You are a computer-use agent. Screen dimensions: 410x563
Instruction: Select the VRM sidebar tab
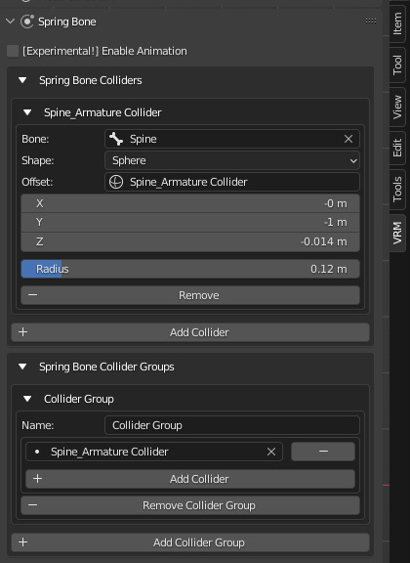coord(397,233)
